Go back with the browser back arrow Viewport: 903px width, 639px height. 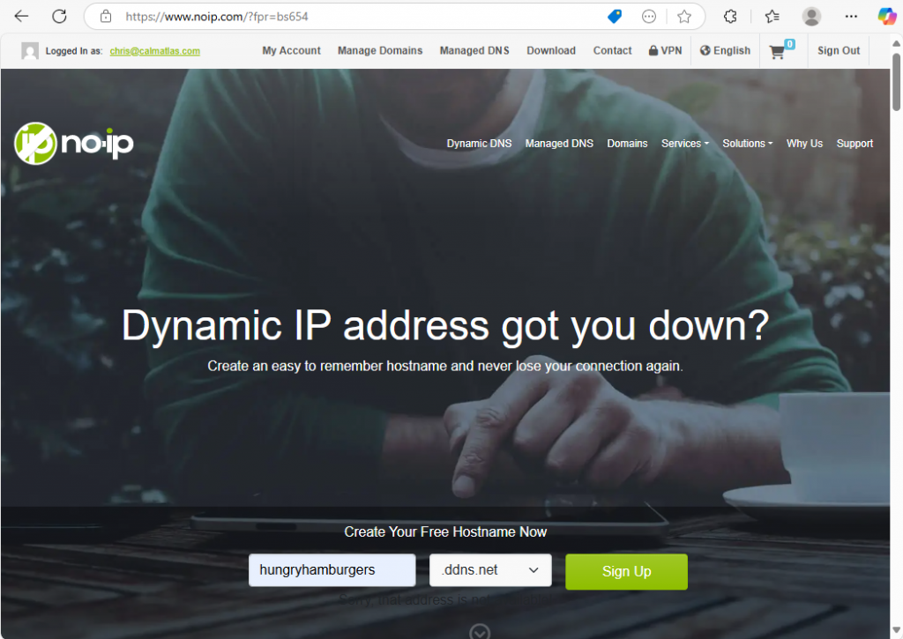[21, 16]
